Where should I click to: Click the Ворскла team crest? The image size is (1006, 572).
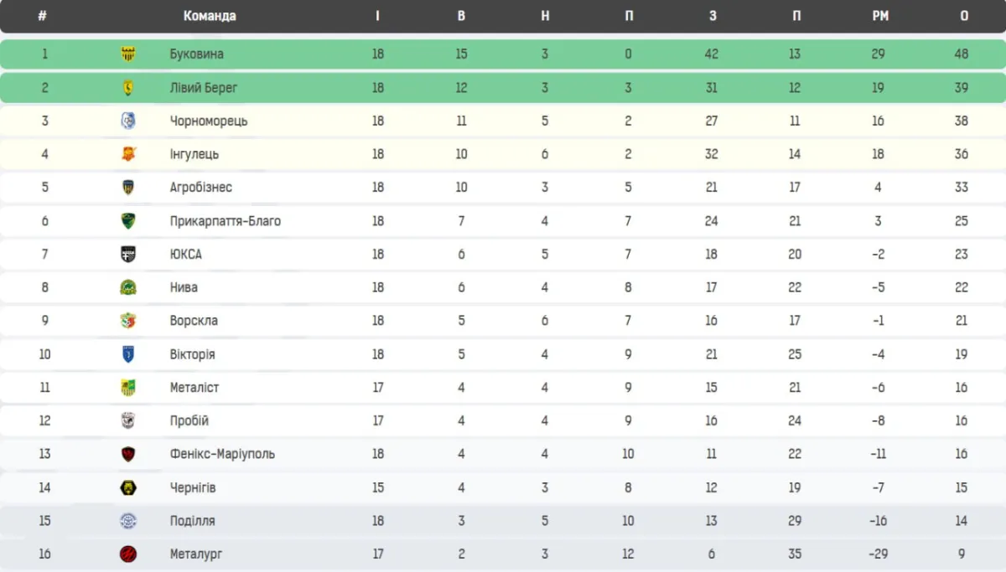click(128, 321)
